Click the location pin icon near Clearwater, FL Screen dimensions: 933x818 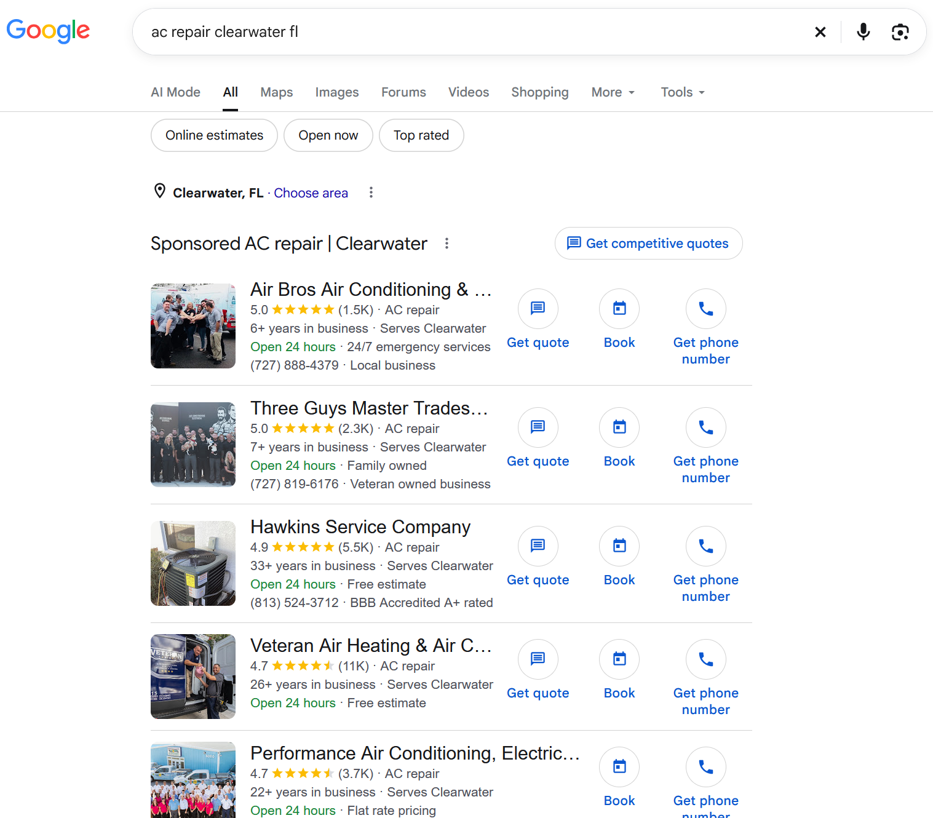[x=160, y=191]
